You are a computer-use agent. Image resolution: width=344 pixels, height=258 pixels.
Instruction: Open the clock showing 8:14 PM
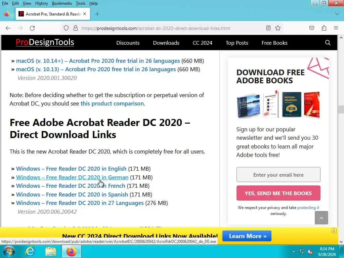click(327, 251)
